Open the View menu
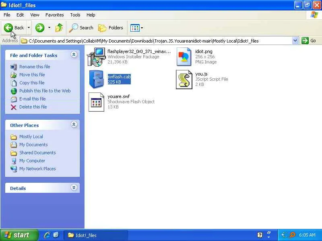The width and height of the screenshot is (322, 241). point(35,15)
